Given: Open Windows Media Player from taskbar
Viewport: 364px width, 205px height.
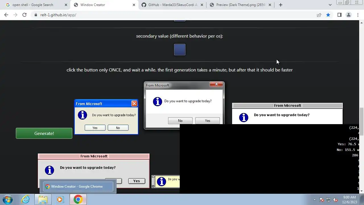Looking at the screenshot, I should pos(60,199).
